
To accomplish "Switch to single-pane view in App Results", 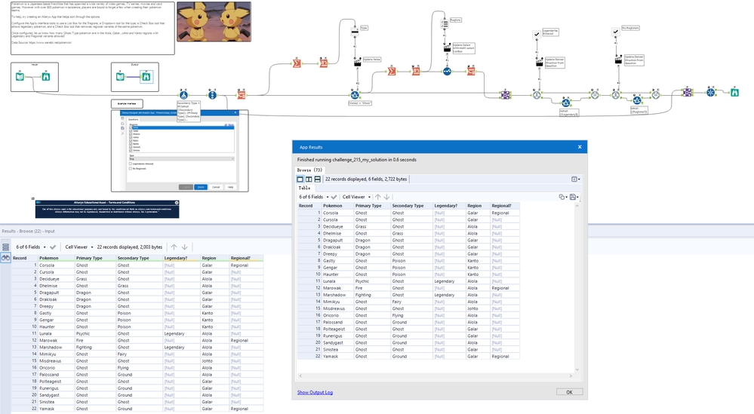I will click(300, 179).
